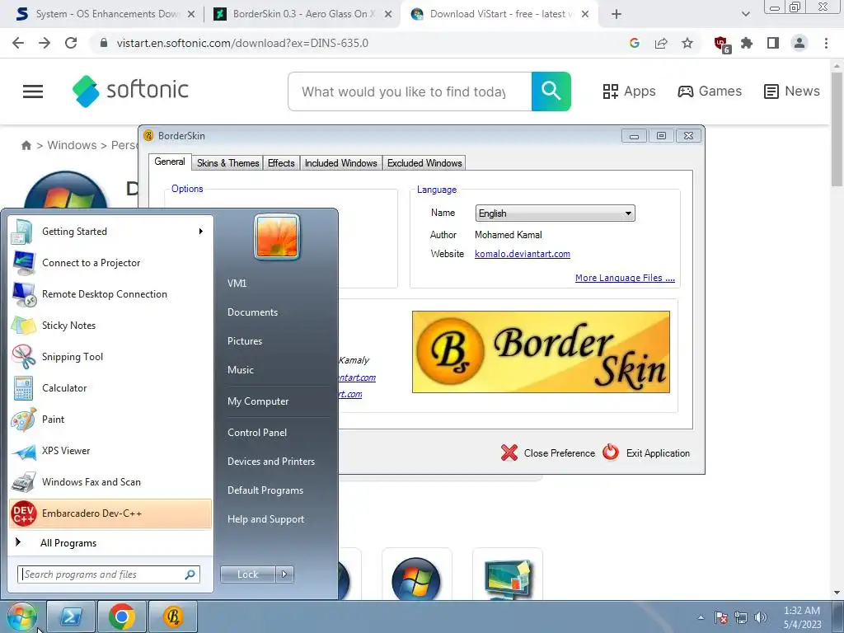Click the Lock button
This screenshot has width=844, height=633.
(x=247, y=574)
